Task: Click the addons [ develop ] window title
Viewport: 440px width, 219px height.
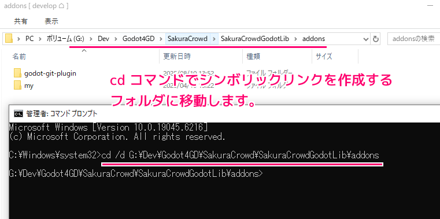Action: click(x=36, y=5)
